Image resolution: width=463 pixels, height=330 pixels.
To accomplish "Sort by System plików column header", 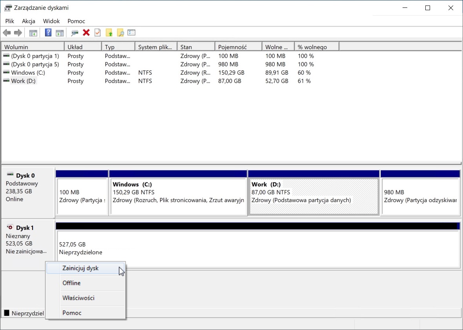I will click(155, 47).
